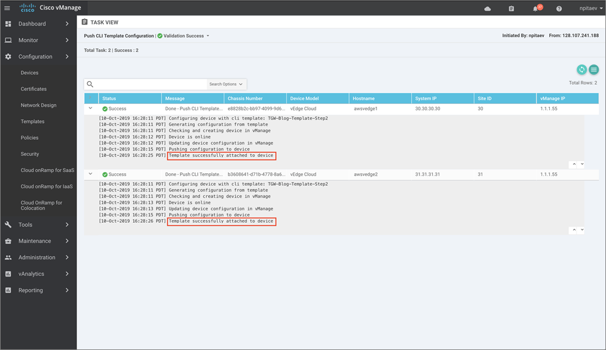Screen dimensions: 606x350
Task: Open Devices under Configuration
Action: click(x=29, y=73)
